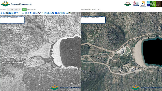Click the red X clear tool

(x=39, y=13)
